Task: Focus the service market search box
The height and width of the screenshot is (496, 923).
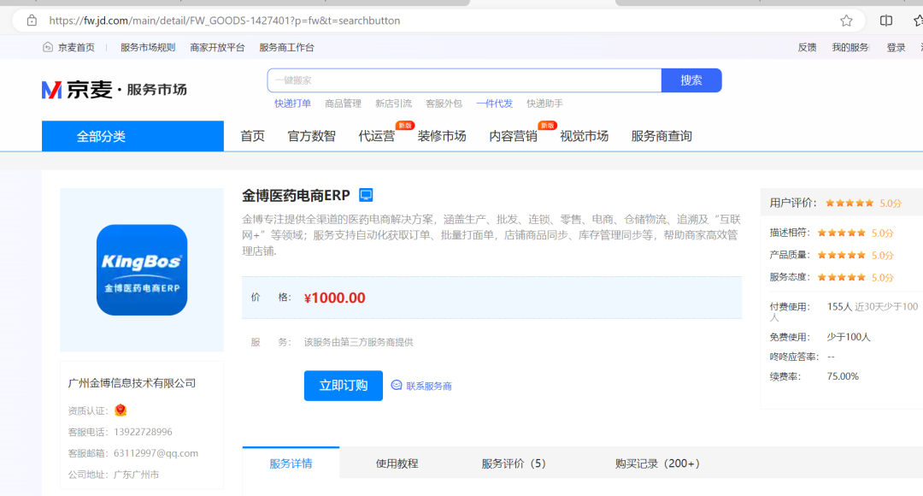Action: [x=464, y=80]
